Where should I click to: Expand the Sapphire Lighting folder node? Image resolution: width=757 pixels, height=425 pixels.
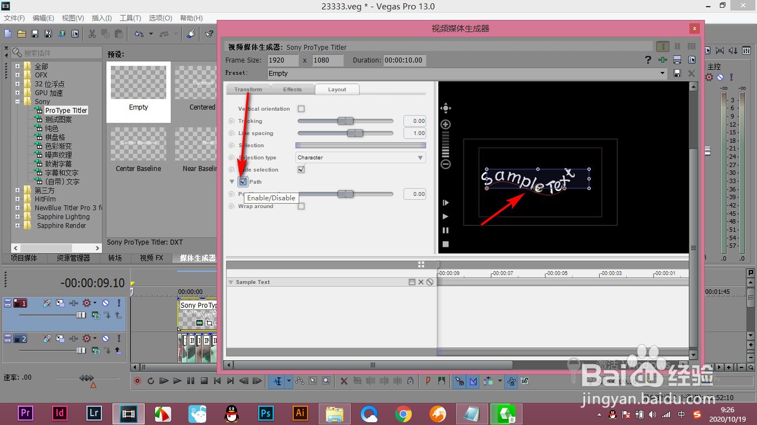tap(17, 217)
